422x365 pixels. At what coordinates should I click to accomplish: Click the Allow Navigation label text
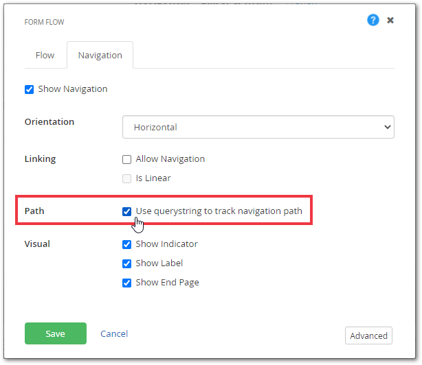tap(170, 159)
